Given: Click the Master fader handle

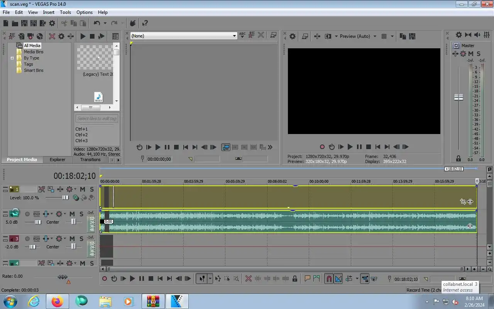Looking at the screenshot, I should [458, 97].
